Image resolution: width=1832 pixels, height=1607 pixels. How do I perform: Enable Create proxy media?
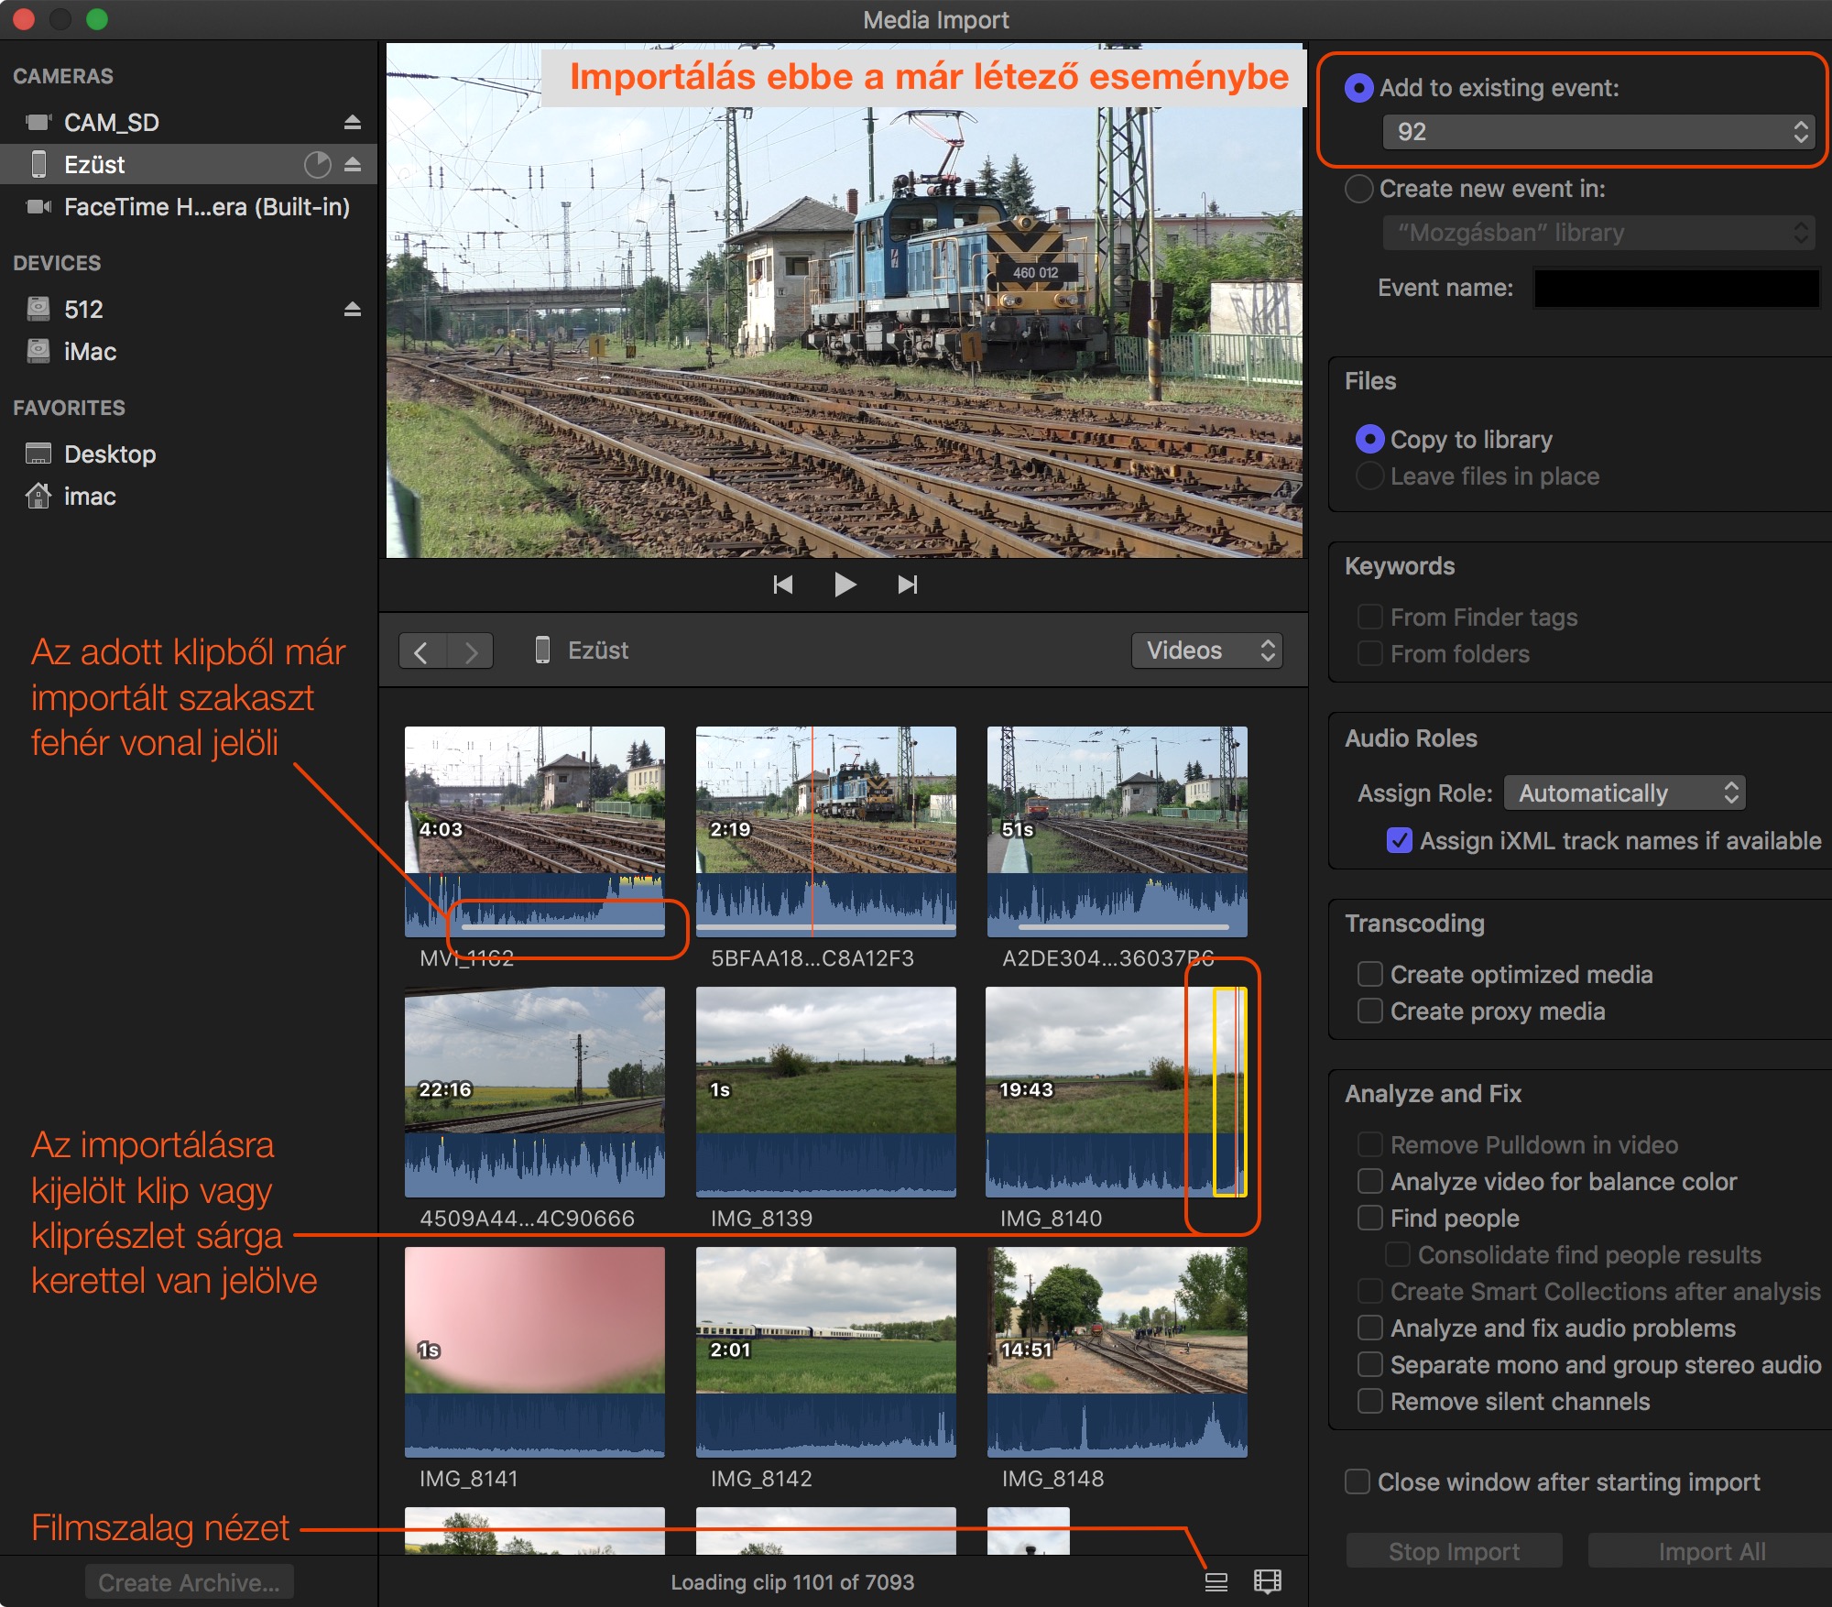(x=1370, y=1011)
